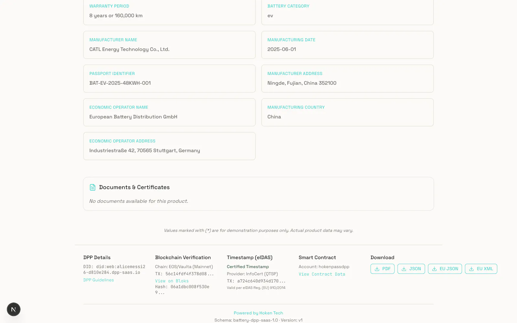Click the No documents available message
Viewport: 517px width, 323px height.
point(139,201)
